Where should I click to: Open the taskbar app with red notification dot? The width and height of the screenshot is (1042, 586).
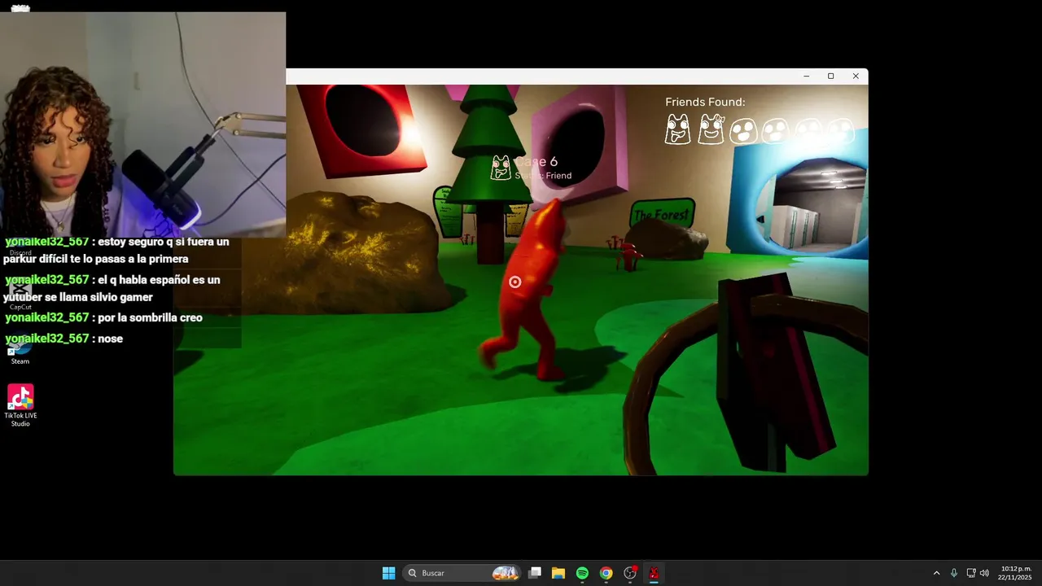click(x=630, y=573)
